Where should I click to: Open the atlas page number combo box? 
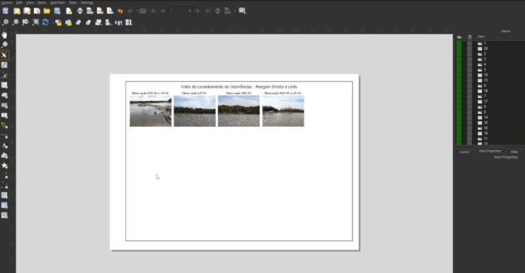tap(180, 11)
